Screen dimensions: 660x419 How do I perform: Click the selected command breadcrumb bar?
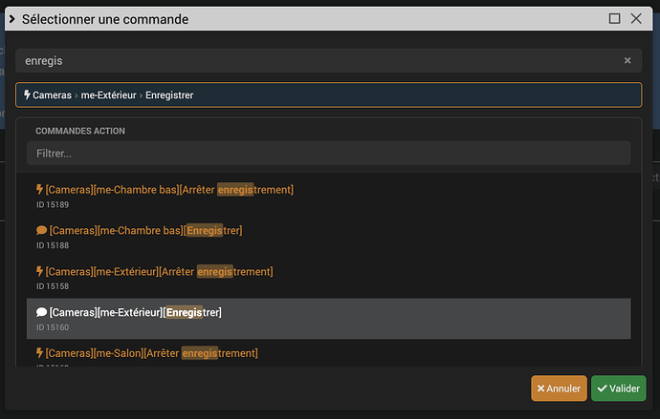click(x=328, y=94)
